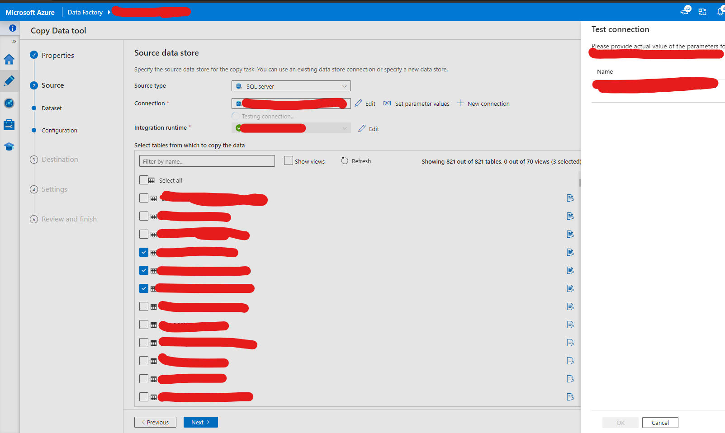
Task: Open notifications bell in header
Action: (720, 11)
